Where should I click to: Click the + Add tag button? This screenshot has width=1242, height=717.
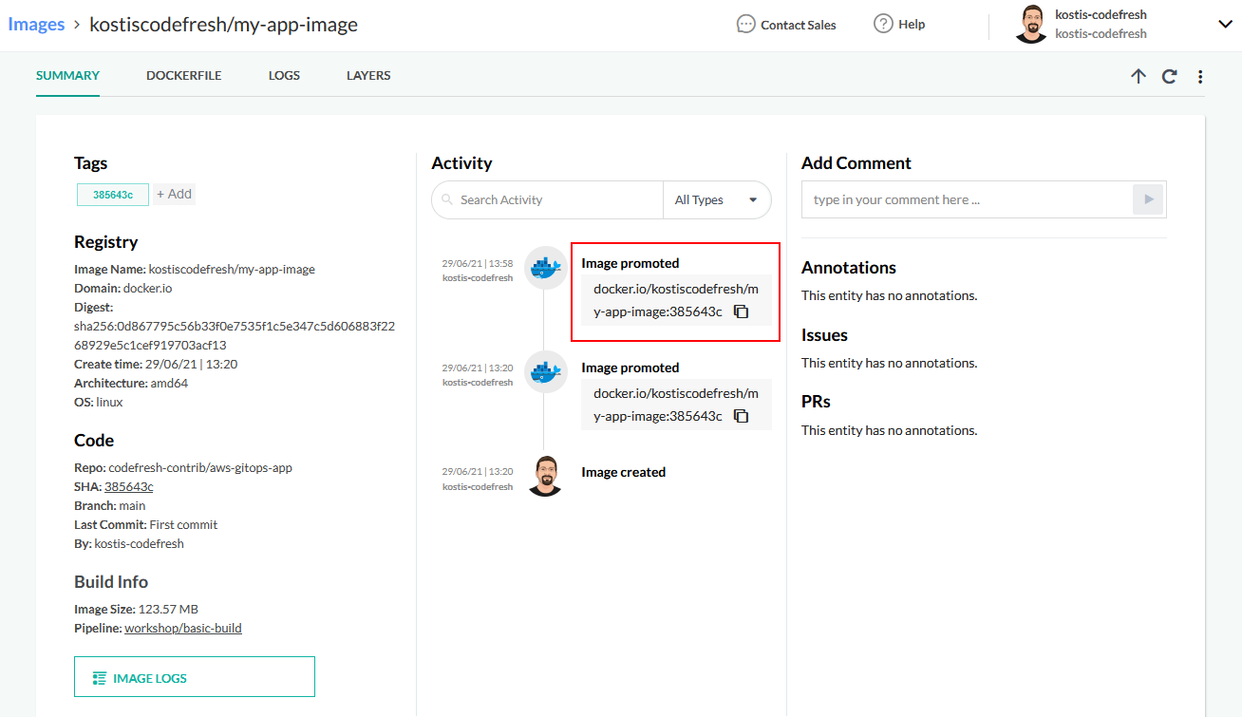tap(175, 195)
